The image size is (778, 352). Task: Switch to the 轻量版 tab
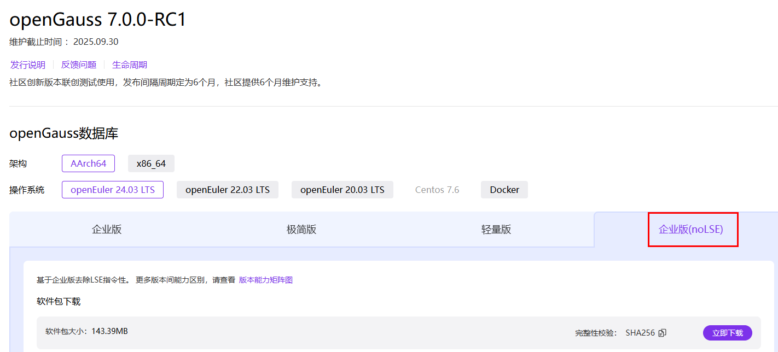click(496, 230)
